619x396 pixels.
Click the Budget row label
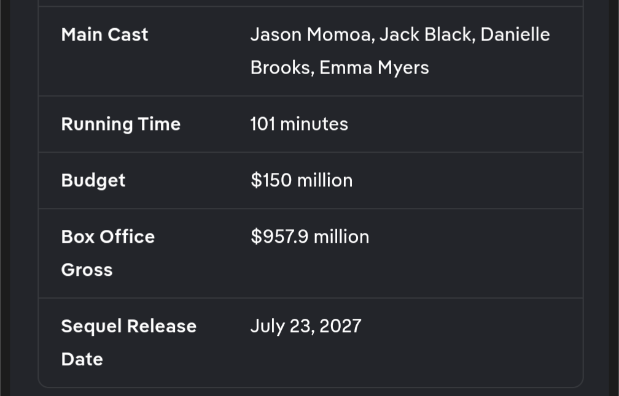93,180
